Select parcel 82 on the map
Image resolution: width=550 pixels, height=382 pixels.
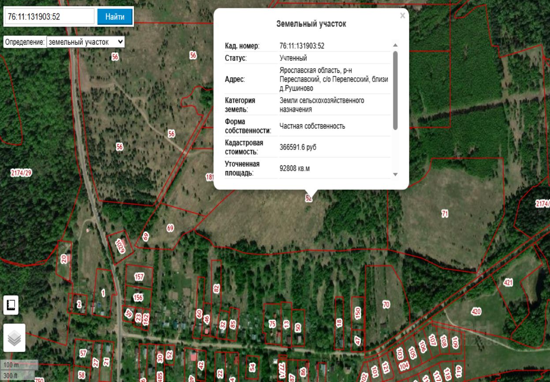pos(216,288)
